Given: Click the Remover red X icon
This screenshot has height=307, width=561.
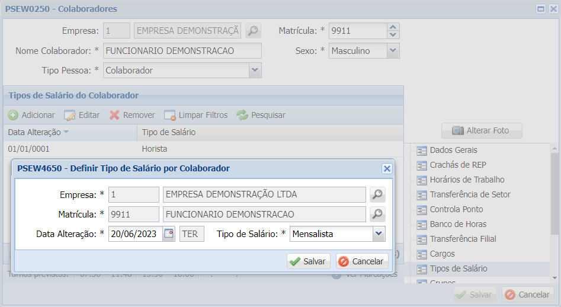Looking at the screenshot, I should 114,115.
